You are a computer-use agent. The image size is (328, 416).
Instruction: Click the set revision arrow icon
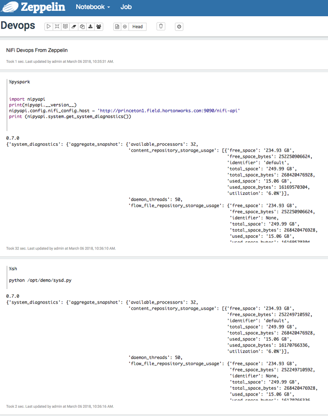point(124,27)
